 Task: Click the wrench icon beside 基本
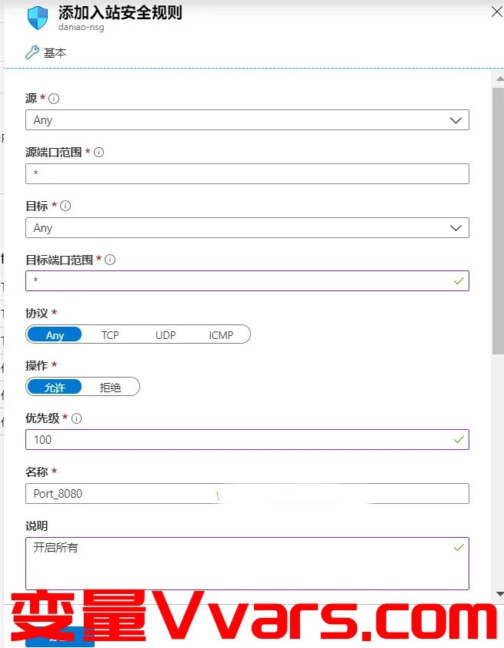[32, 52]
